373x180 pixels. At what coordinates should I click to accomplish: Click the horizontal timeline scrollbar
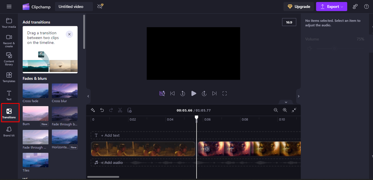[103, 177]
